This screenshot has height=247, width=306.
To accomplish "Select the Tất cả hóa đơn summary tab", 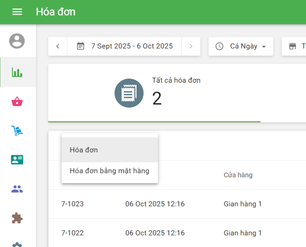I will coord(154,93).
